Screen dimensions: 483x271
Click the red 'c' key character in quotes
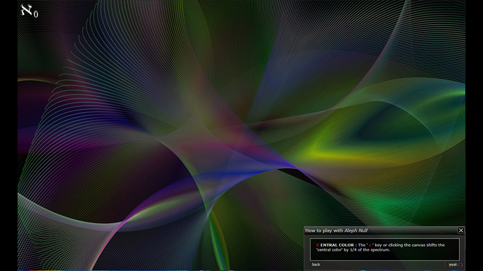(370, 245)
